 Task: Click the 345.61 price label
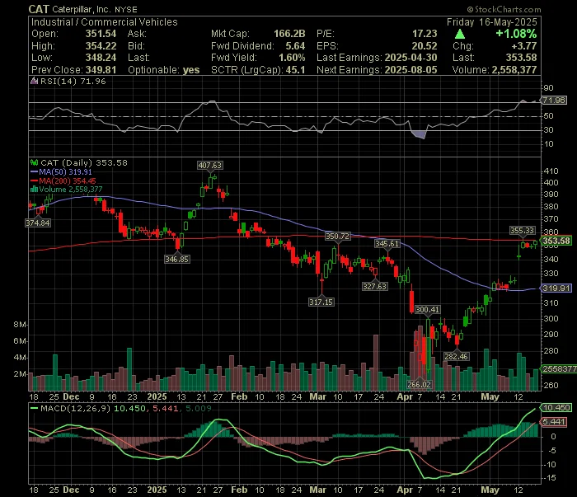(x=387, y=243)
